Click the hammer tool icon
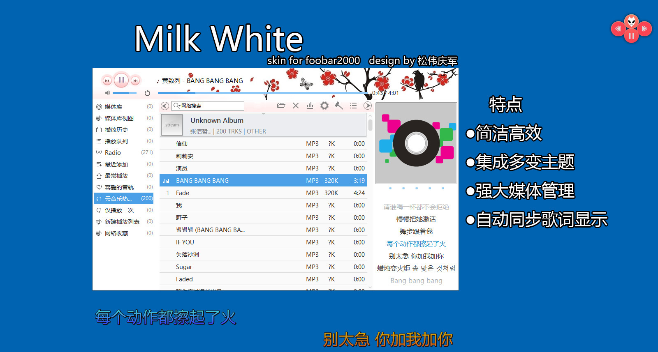The width and height of the screenshot is (658, 352). coord(339,106)
